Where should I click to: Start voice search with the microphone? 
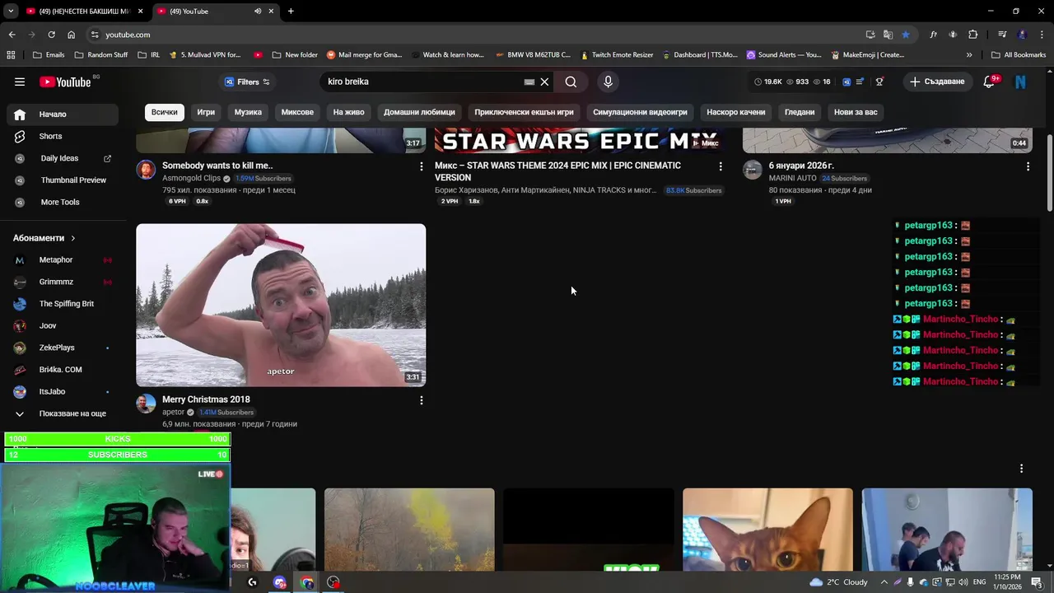pyautogui.click(x=608, y=82)
